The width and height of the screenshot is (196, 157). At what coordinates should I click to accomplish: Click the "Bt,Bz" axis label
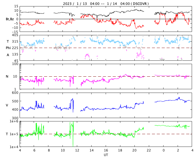[x=10, y=19]
